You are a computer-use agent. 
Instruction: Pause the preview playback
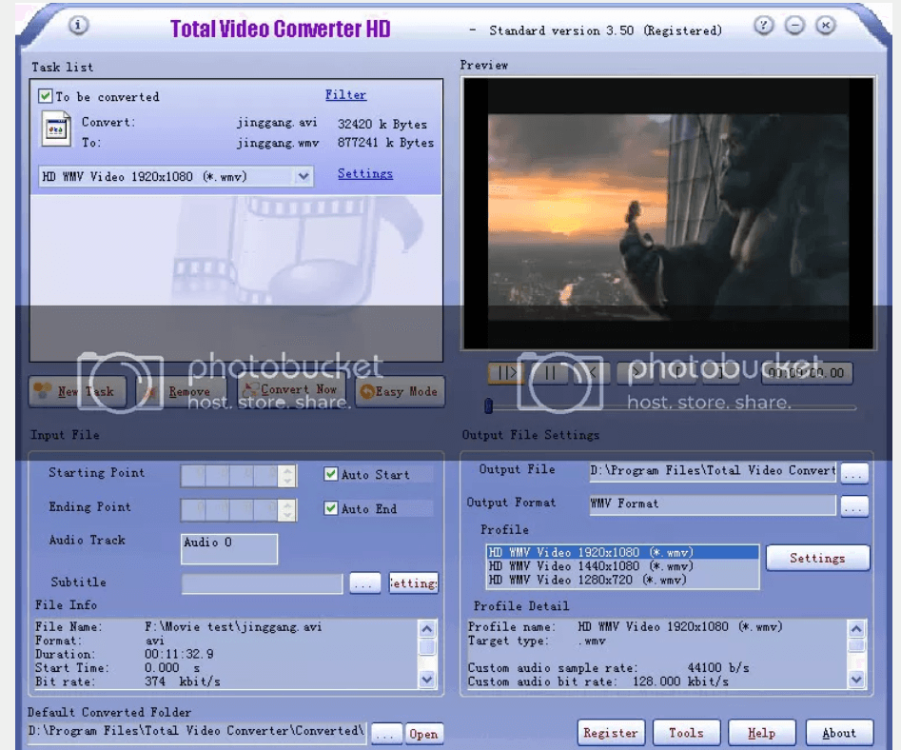click(x=550, y=373)
